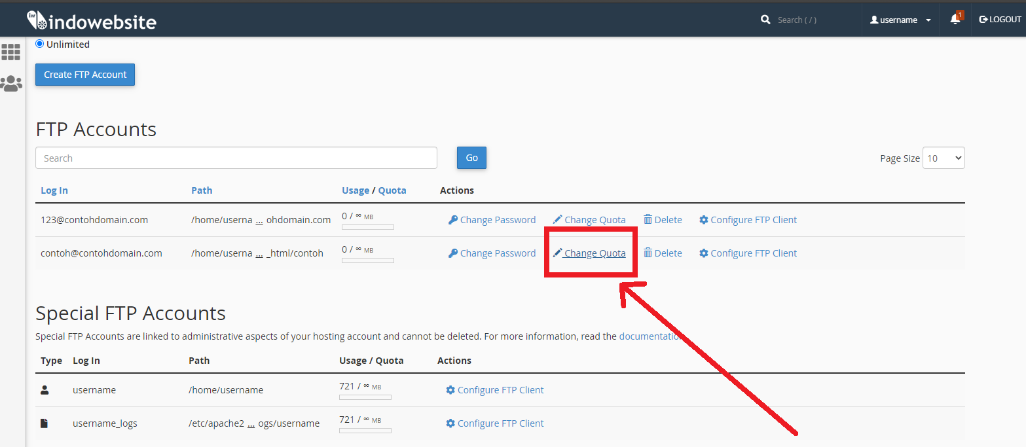The height and width of the screenshot is (447, 1026).
Task: Click the indowebsite logo
Action: click(x=92, y=21)
